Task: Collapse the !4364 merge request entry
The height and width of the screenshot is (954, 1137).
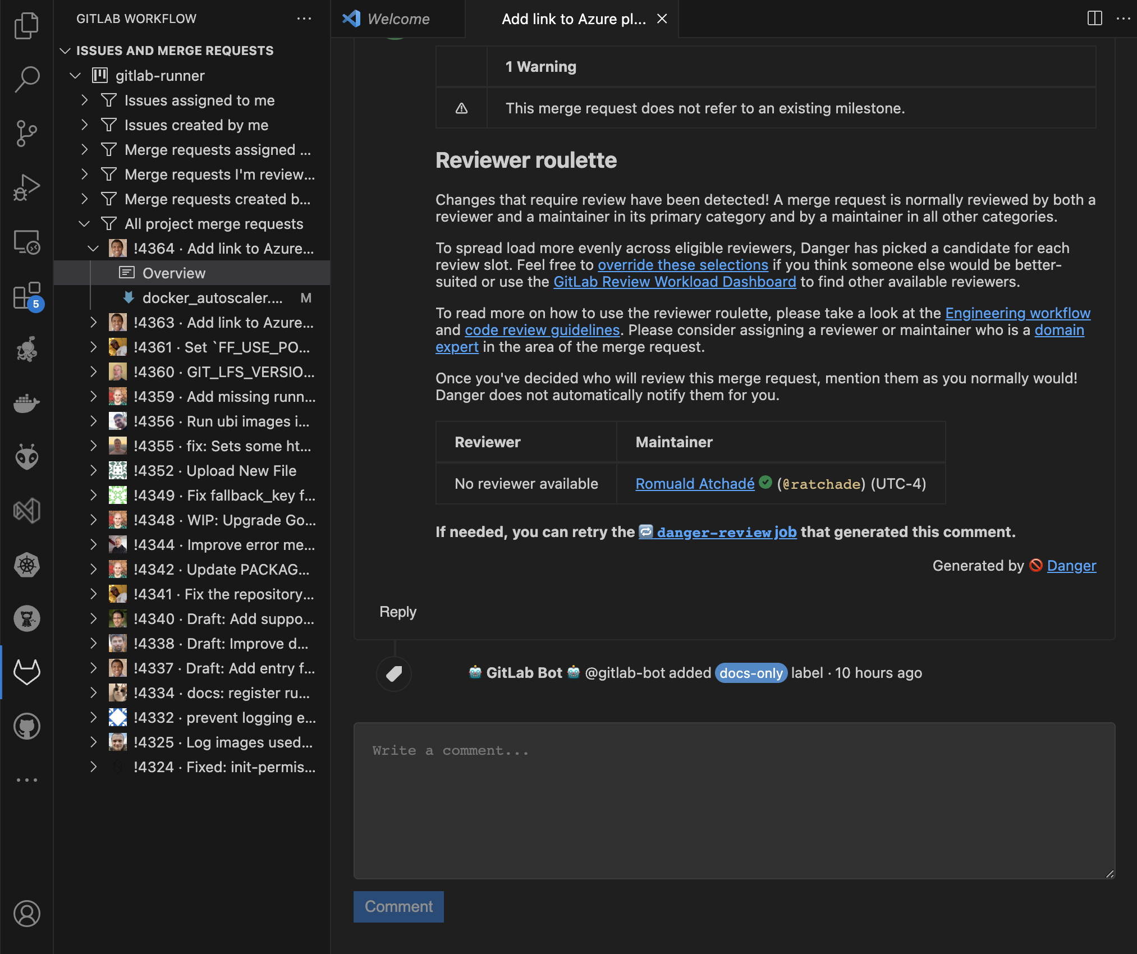Action: [93, 248]
